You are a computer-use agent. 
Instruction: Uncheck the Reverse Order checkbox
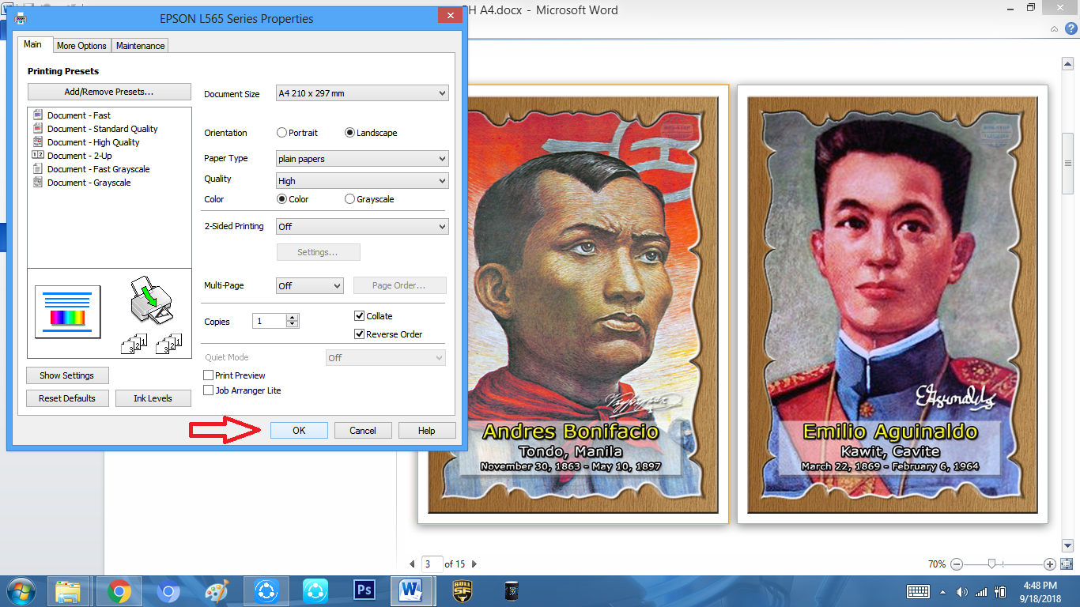(x=360, y=334)
